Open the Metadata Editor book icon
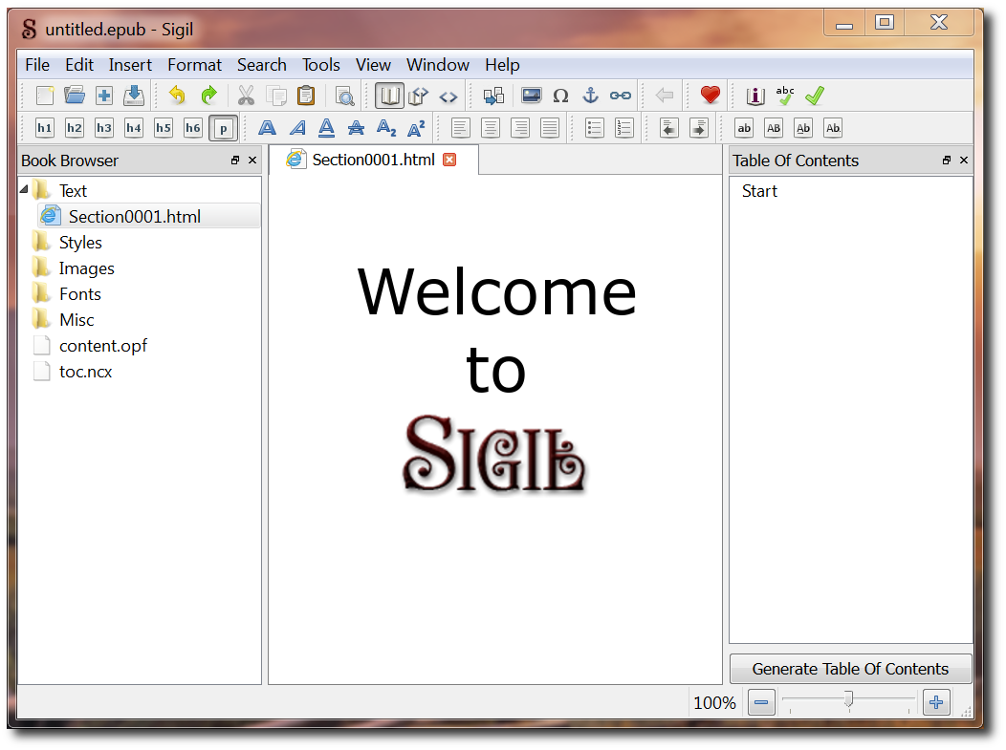The image size is (1006, 750). pyautogui.click(x=755, y=96)
